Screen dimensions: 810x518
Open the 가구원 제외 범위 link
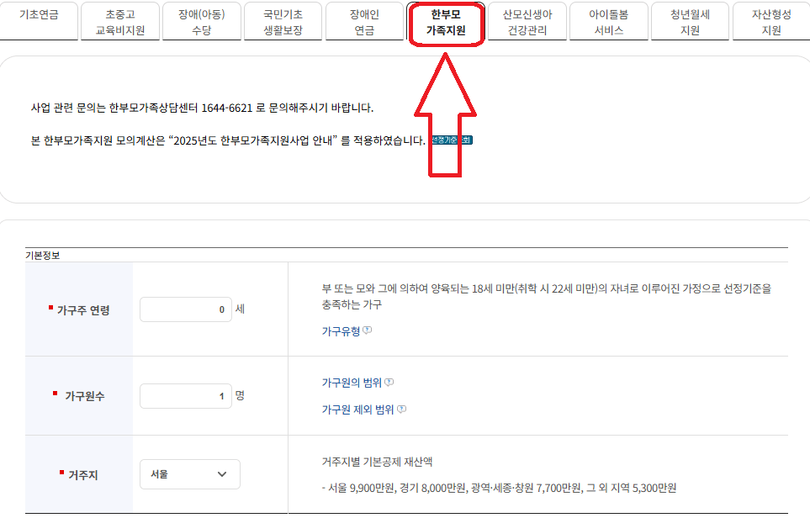(358, 410)
